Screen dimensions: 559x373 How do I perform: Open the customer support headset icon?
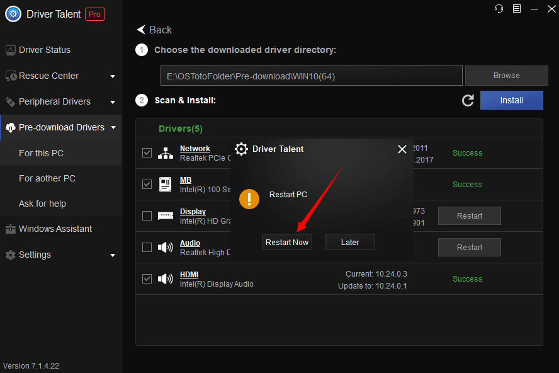(499, 9)
